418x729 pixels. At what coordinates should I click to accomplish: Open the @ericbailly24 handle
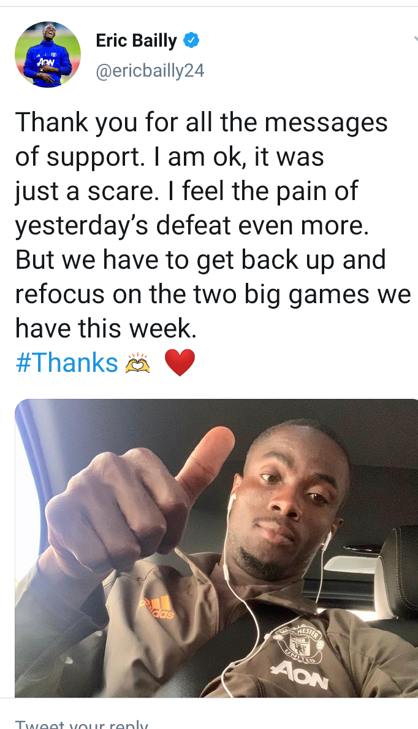tap(150, 71)
